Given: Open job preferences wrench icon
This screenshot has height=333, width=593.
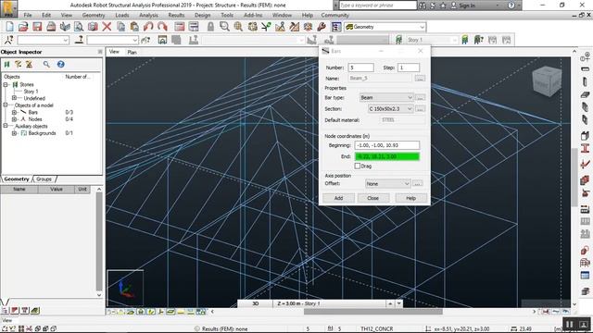Looking at the screenshot, I should [x=322, y=27].
